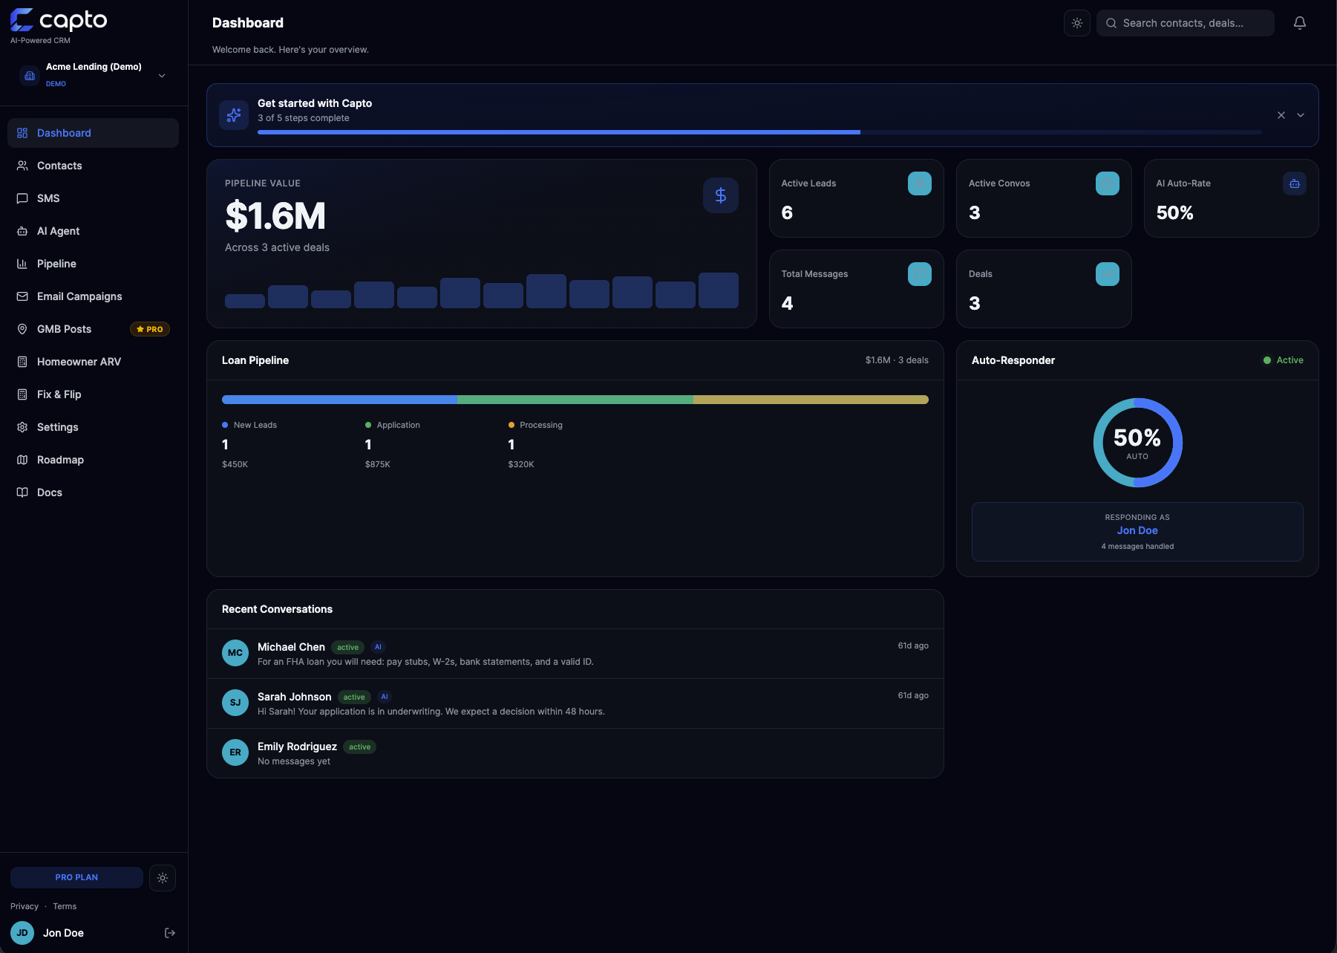1337x953 pixels.
Task: Click the $320K Processing amount
Action: [521, 464]
